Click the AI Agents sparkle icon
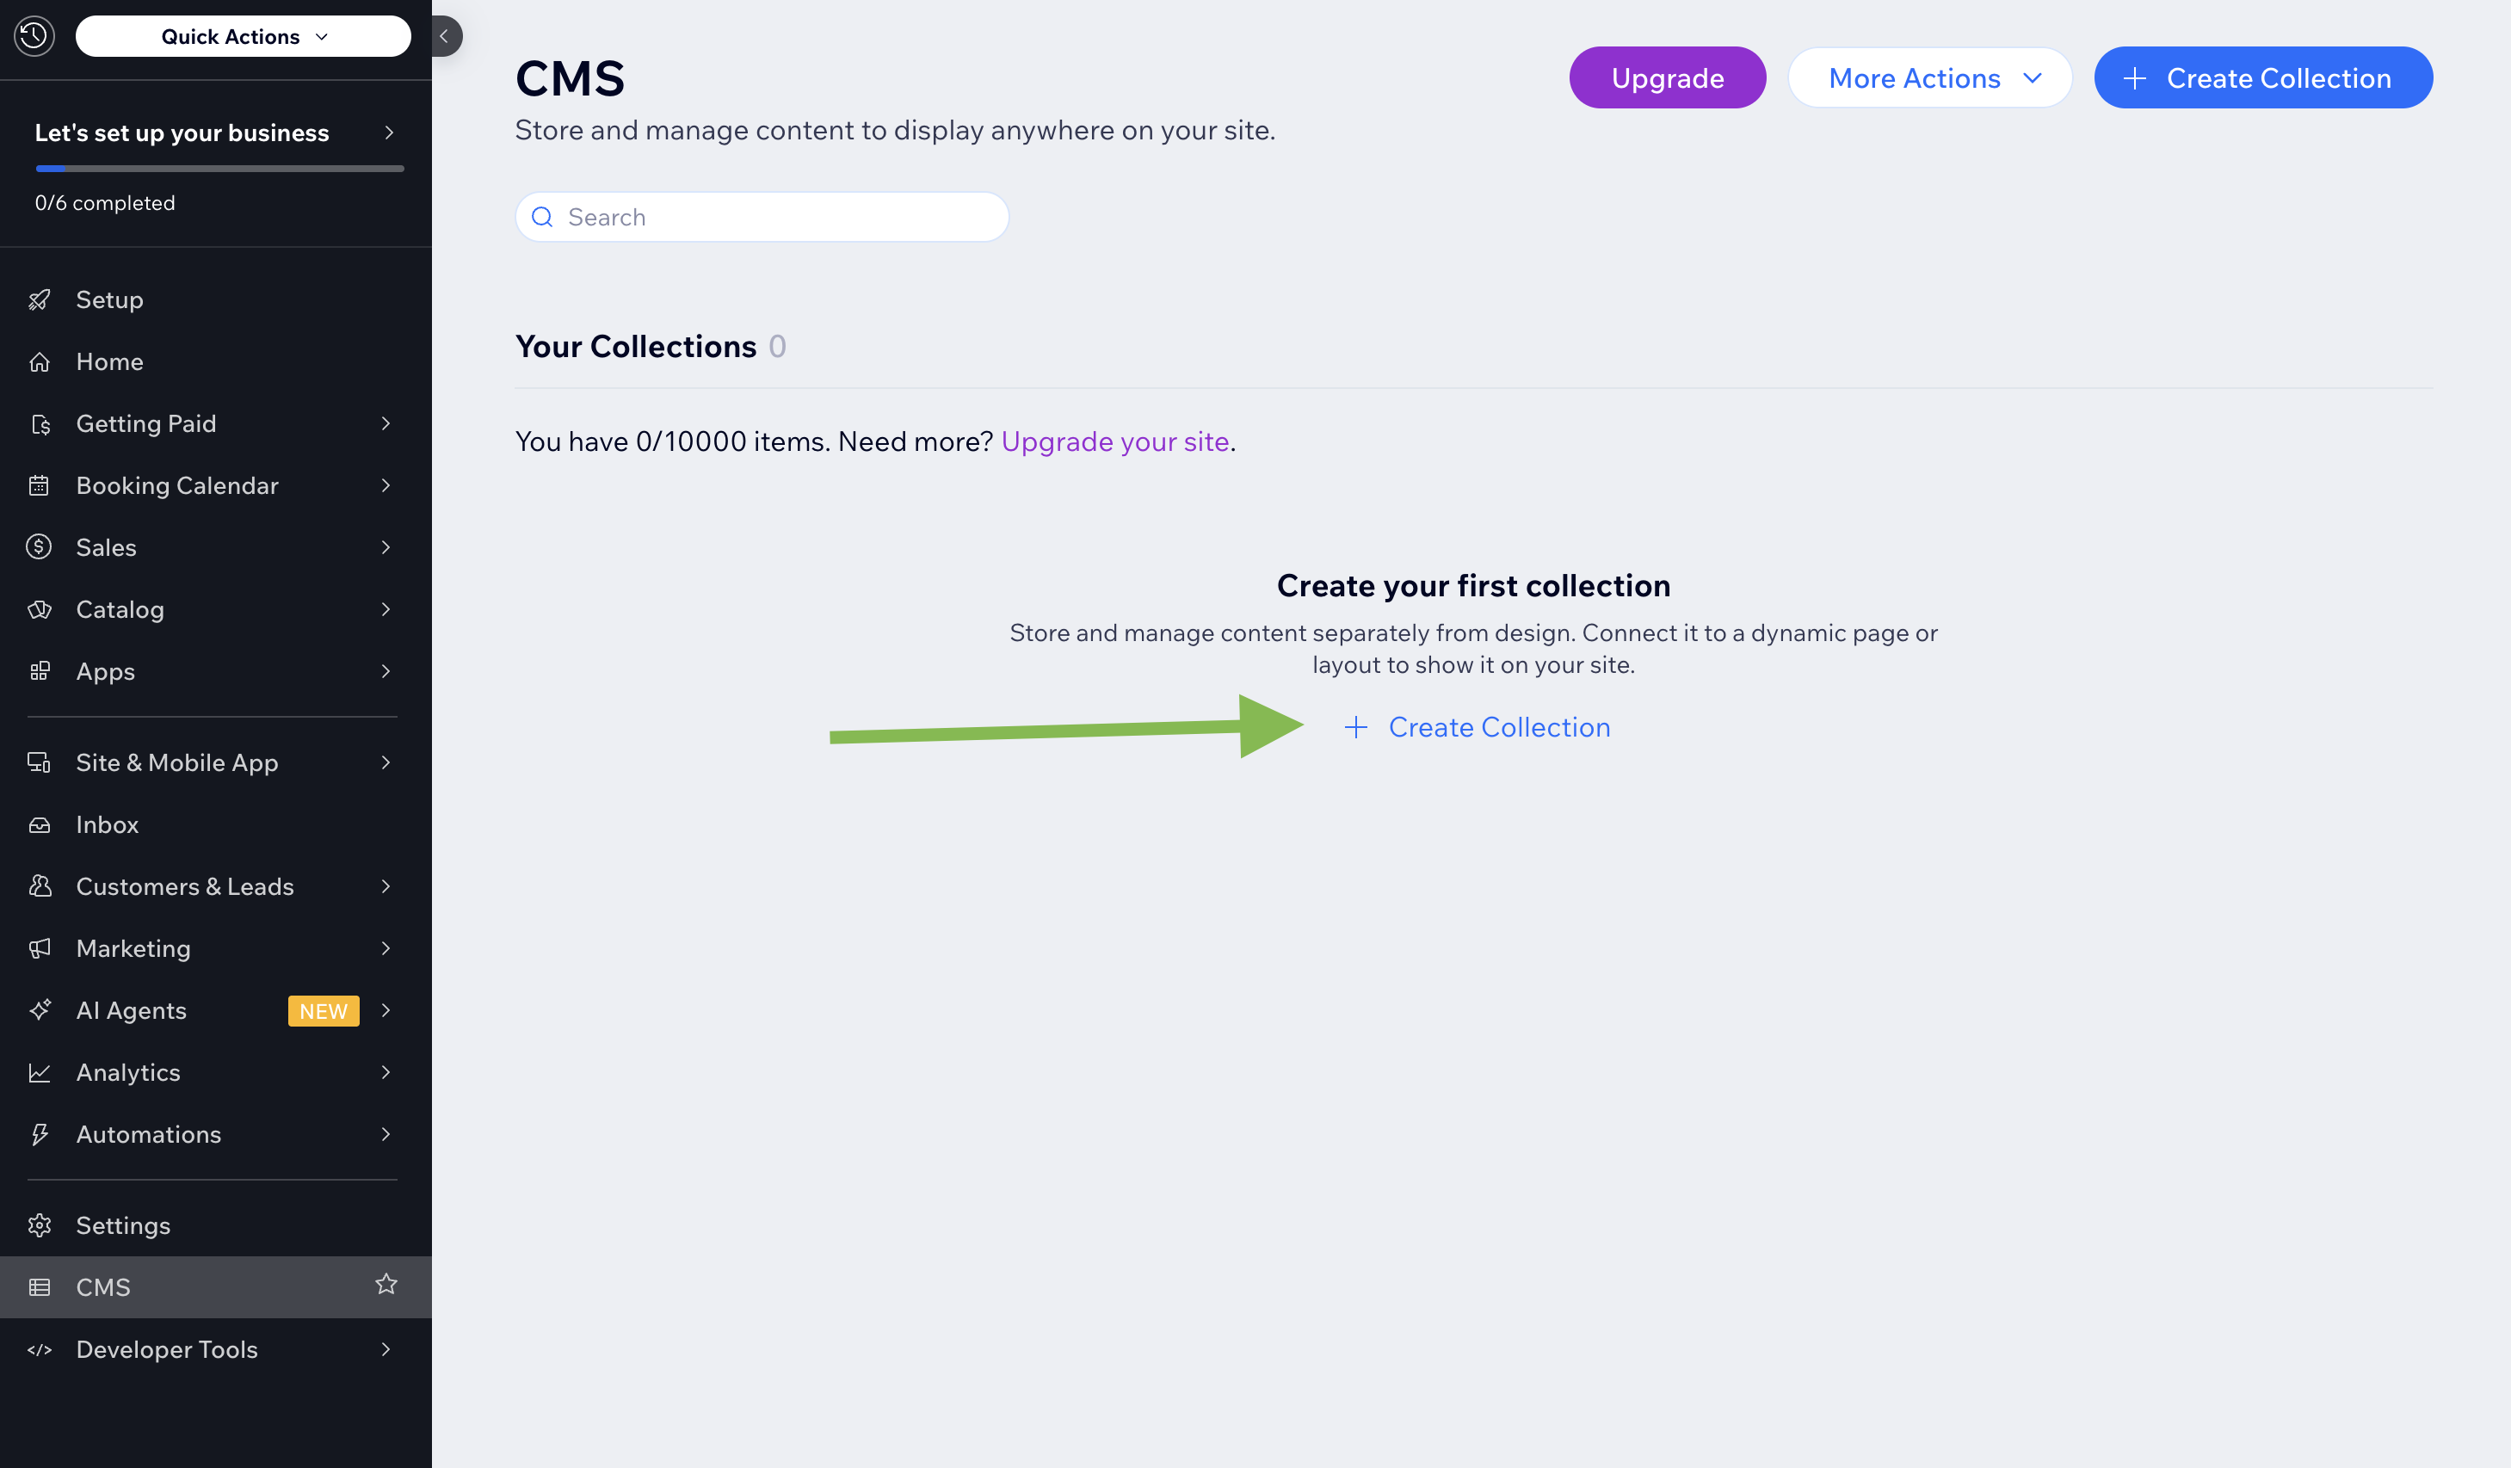2511x1468 pixels. pyautogui.click(x=40, y=1010)
